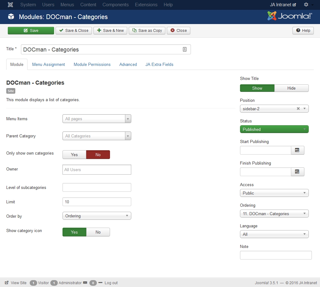Set Only show own categories to No
The height and width of the screenshot is (287, 320).
98,155
